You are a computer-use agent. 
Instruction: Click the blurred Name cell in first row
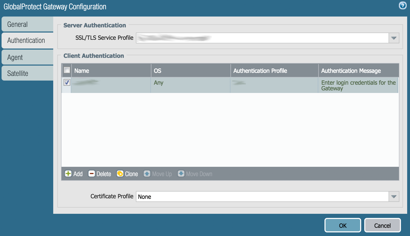coord(111,85)
